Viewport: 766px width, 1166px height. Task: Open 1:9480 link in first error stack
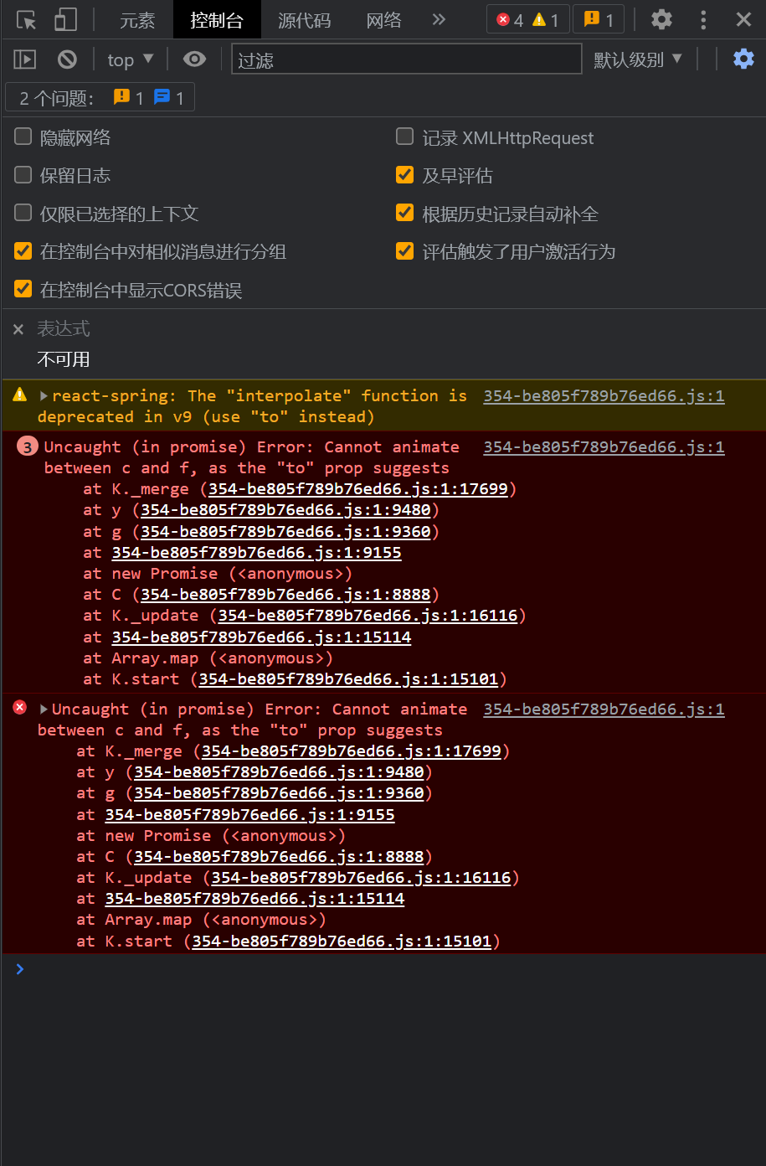(285, 509)
